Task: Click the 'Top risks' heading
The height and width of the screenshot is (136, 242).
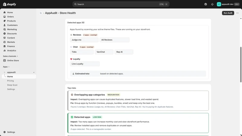Action: [72, 88]
